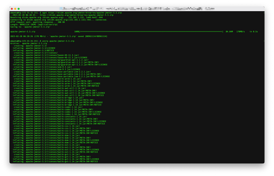274x176 pixels.
Task: Select the 'unzip apache-jmeter-5.5.zip' command
Action: pyautogui.click(x=58, y=41)
